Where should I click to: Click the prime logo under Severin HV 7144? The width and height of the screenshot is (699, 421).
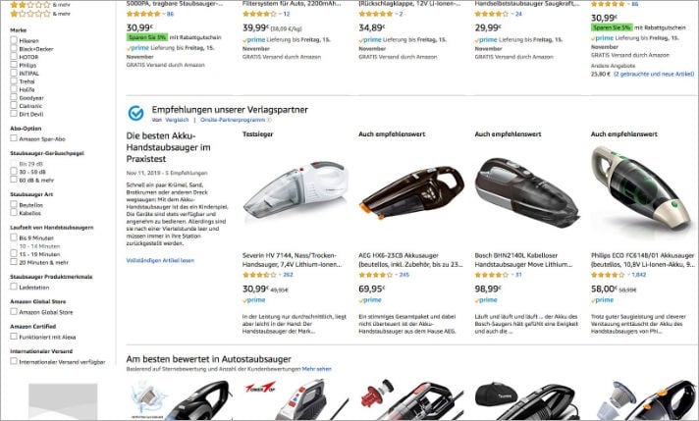tap(253, 300)
